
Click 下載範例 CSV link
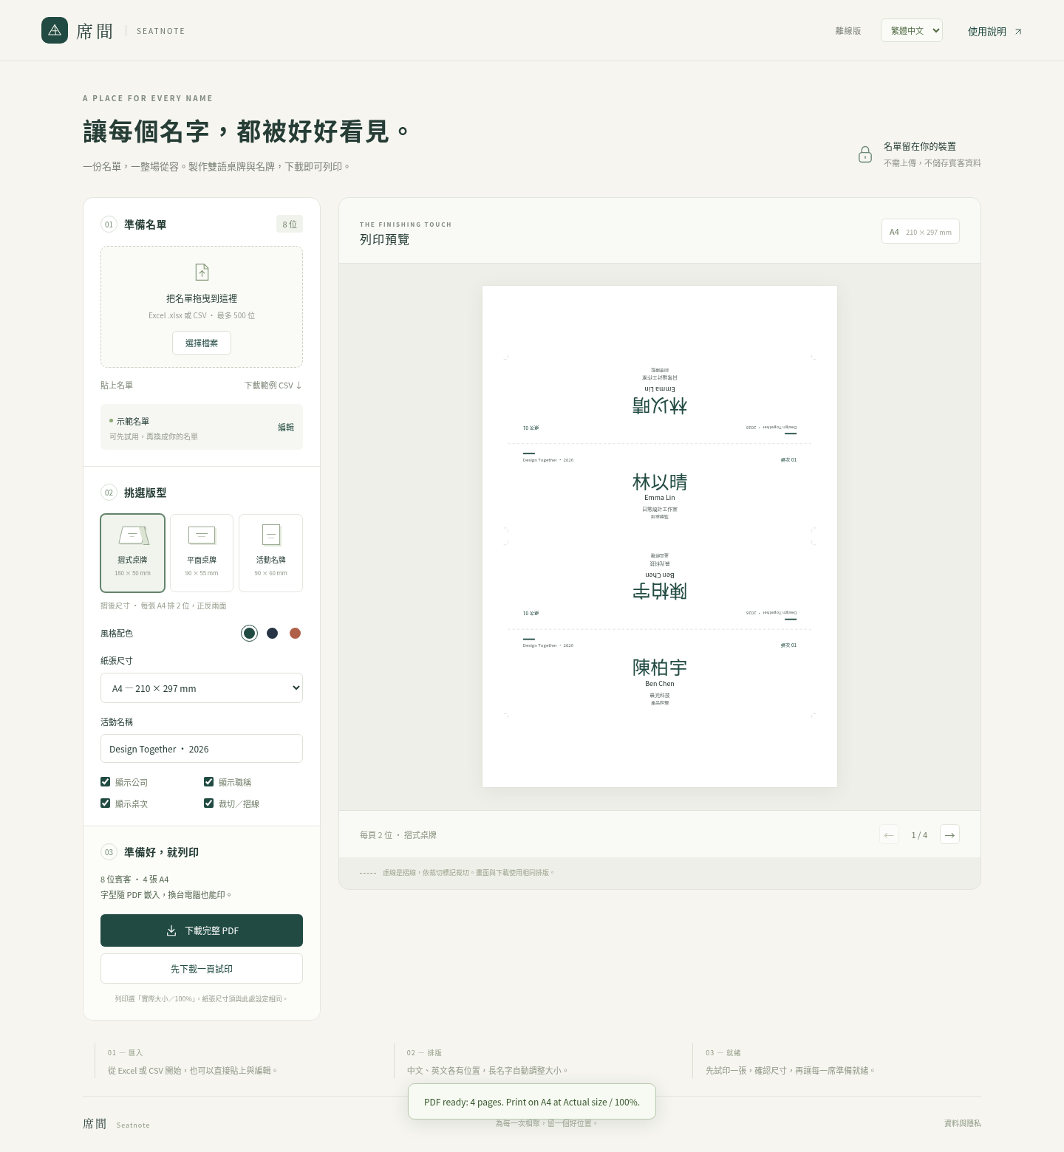click(x=273, y=385)
